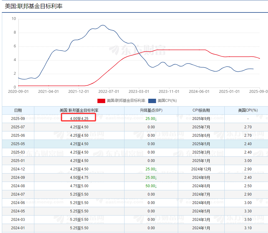This screenshot has width=268, height=233.
Task: Click the blue legend swatch for 美国CPI(%)
Action: 152,101
